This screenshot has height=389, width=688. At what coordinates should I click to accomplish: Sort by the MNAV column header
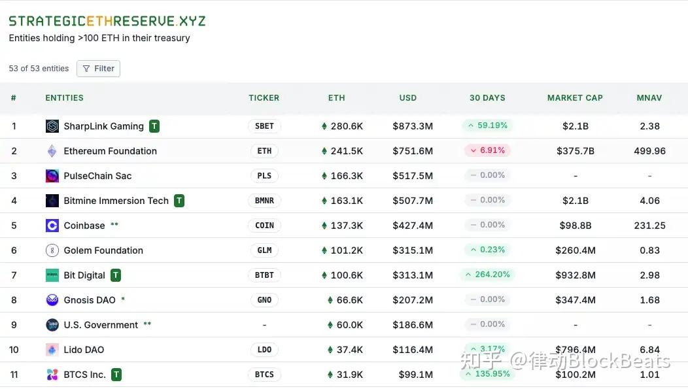pyautogui.click(x=649, y=98)
